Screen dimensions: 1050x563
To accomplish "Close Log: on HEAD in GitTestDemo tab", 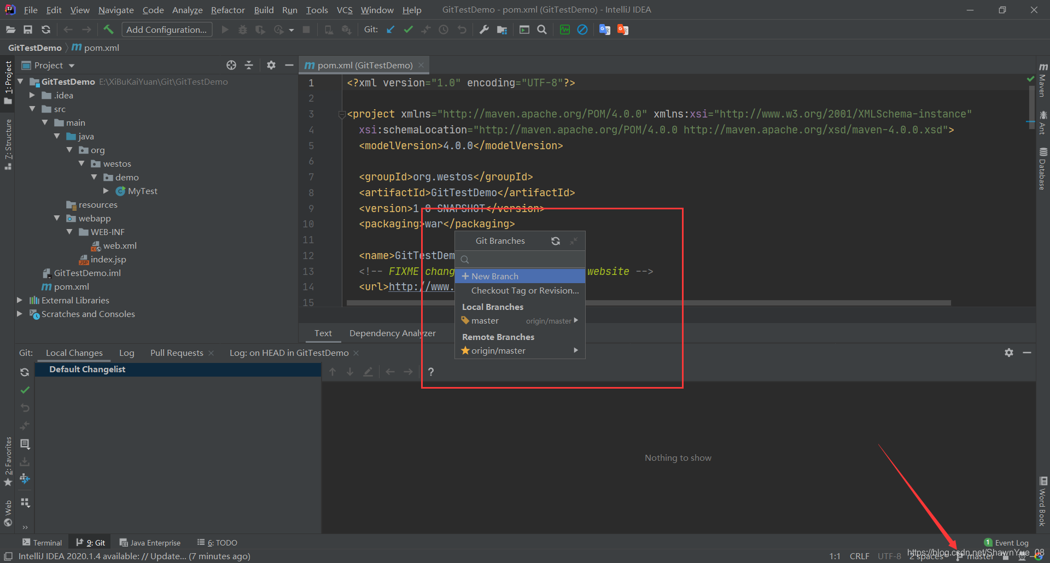I will click(x=356, y=353).
